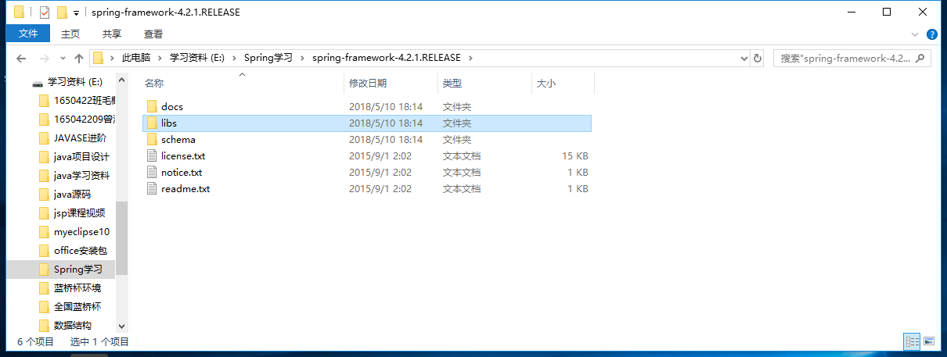Select 数据结构 folder in sidebar

(72, 325)
